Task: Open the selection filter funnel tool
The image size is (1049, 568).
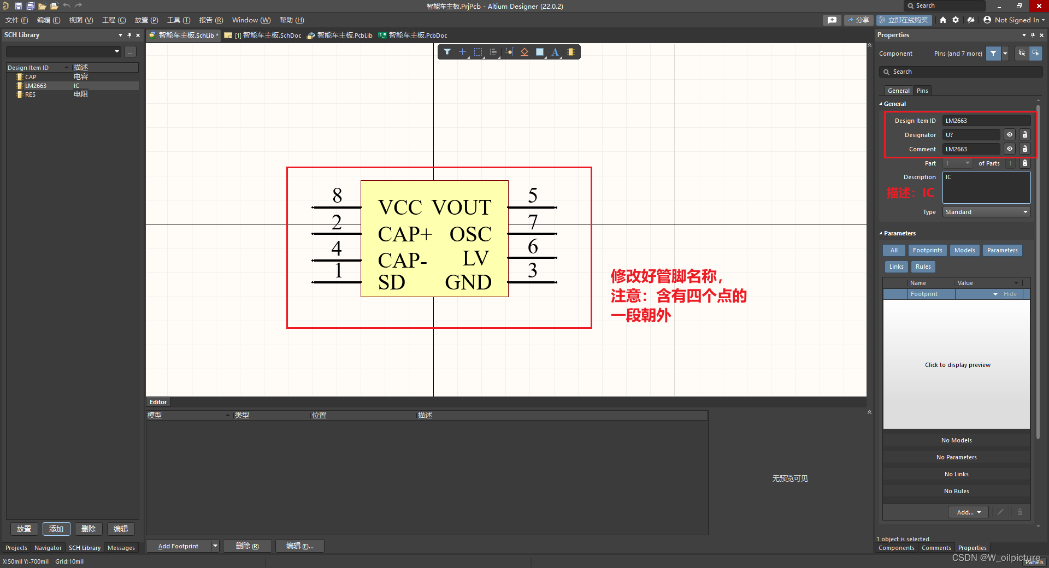Action: pos(447,52)
